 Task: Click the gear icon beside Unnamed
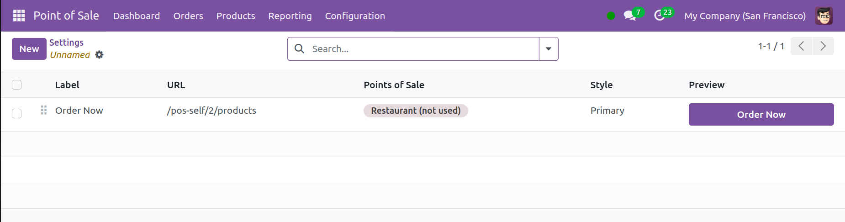point(99,55)
